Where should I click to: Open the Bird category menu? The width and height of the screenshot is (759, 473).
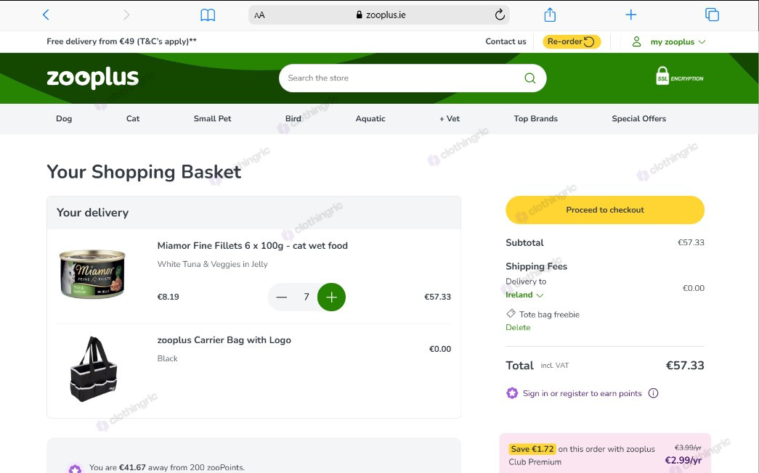(x=293, y=118)
